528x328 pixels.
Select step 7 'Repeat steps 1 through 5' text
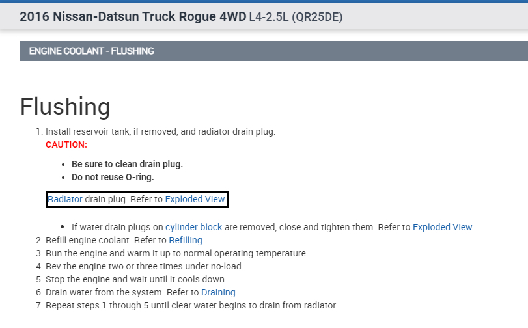tap(191, 305)
